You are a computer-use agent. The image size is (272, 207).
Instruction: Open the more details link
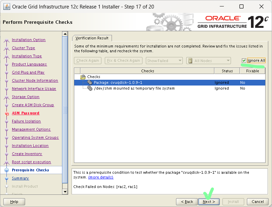coord(101,177)
